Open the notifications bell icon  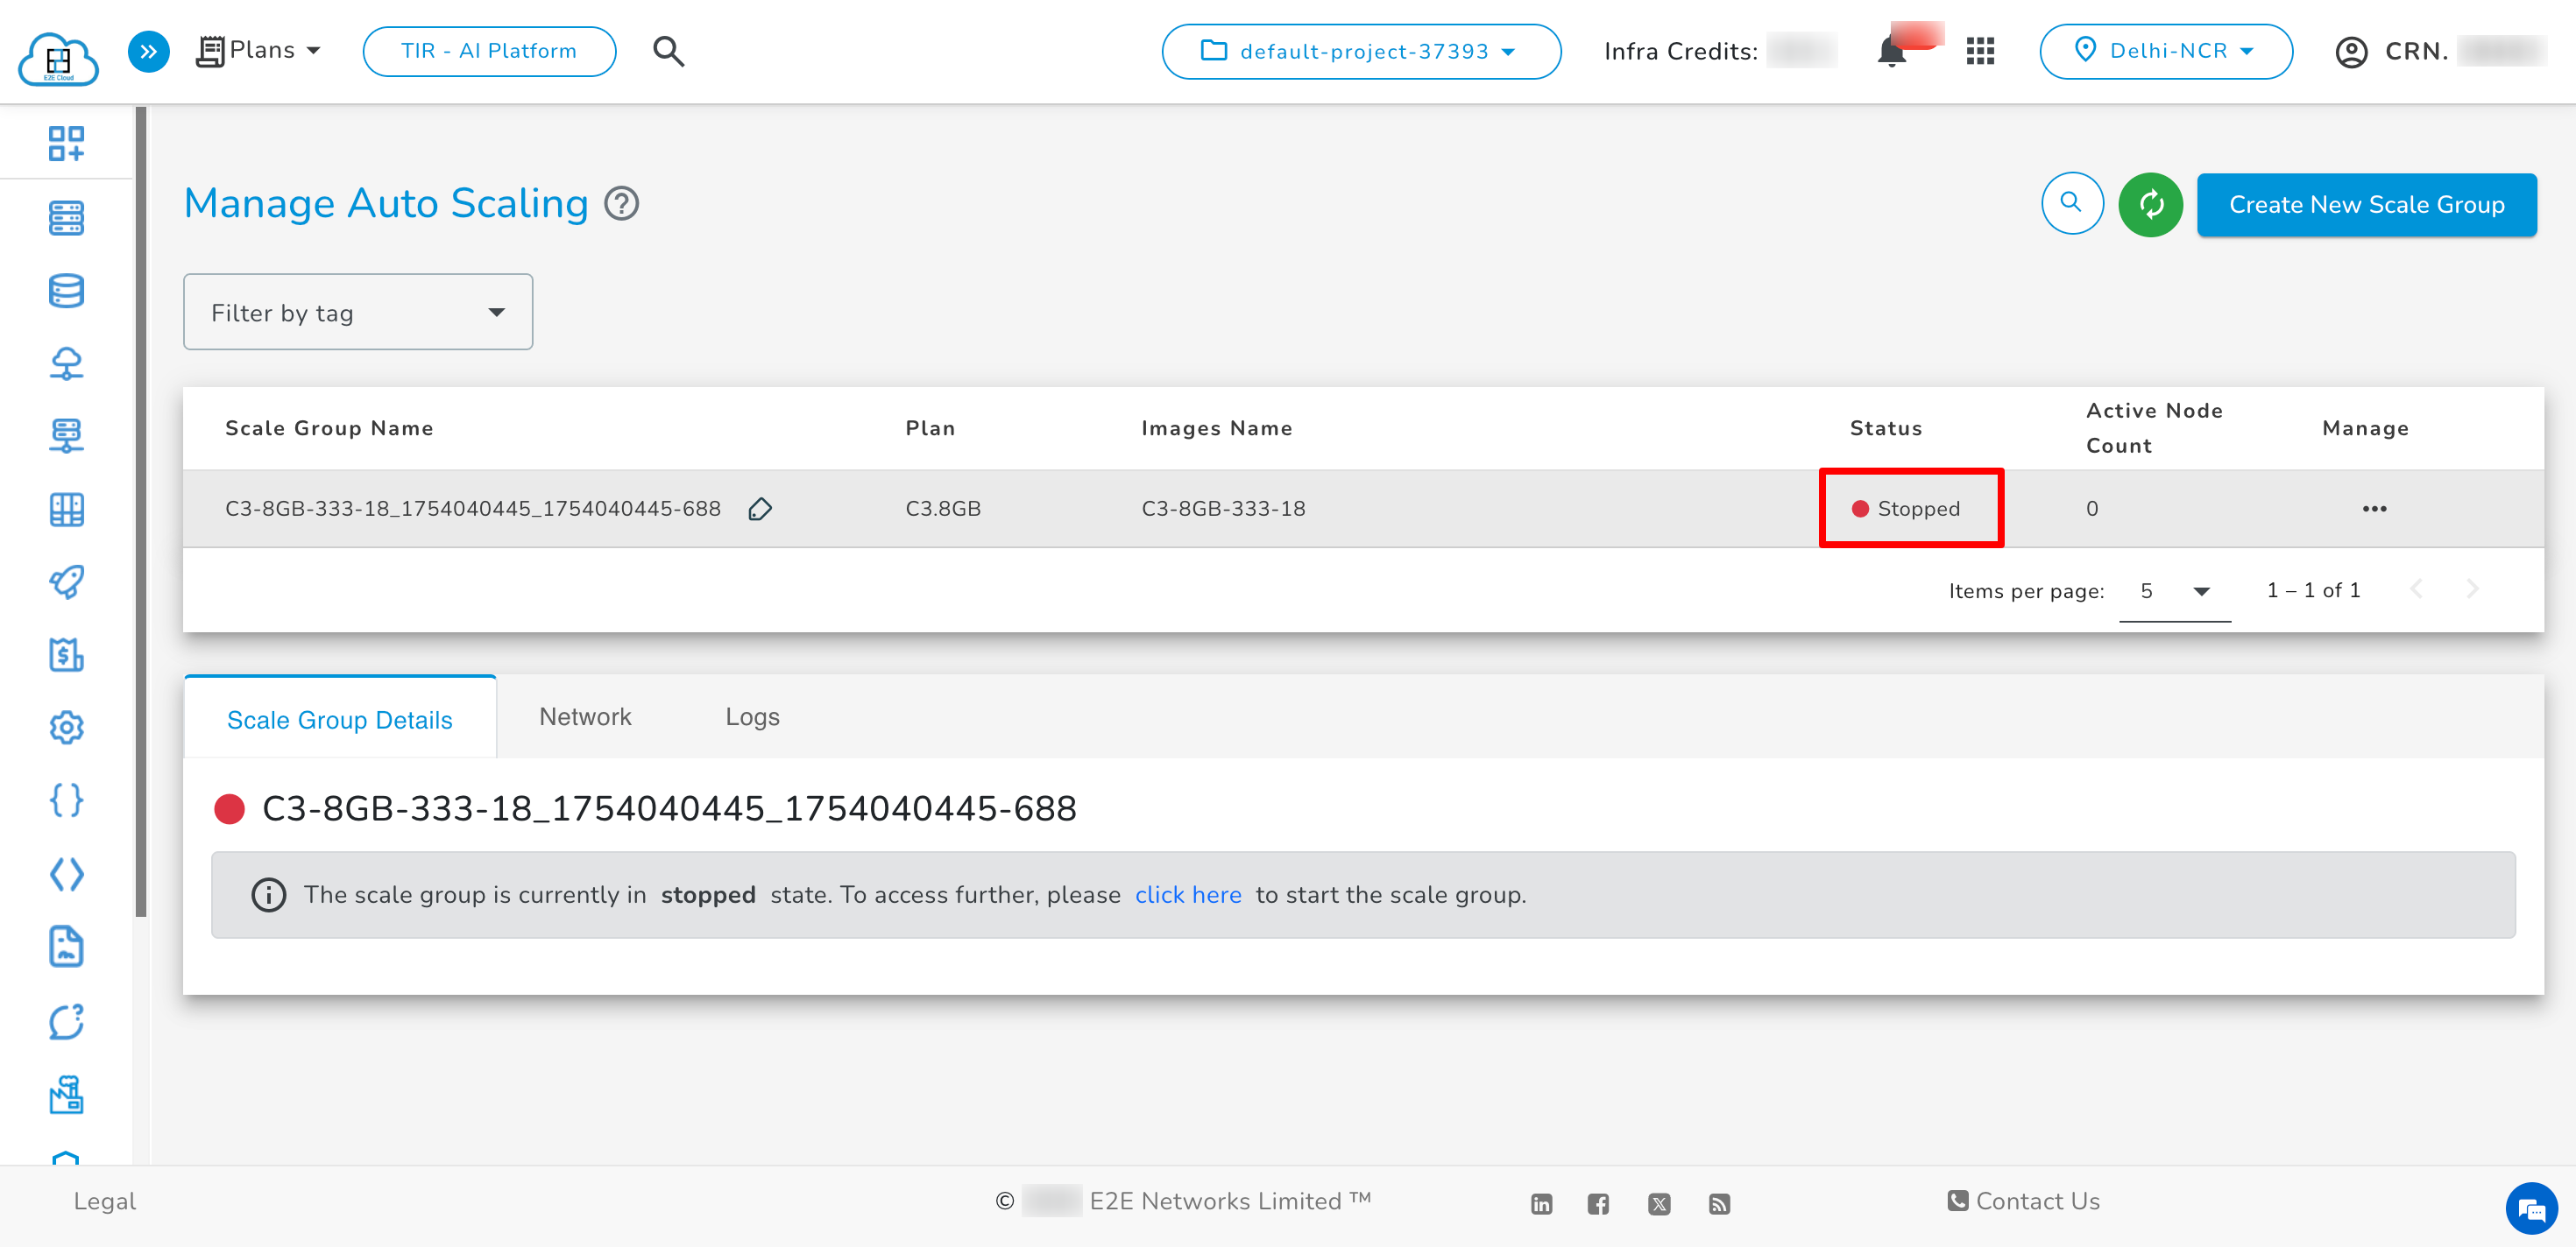click(x=1891, y=52)
